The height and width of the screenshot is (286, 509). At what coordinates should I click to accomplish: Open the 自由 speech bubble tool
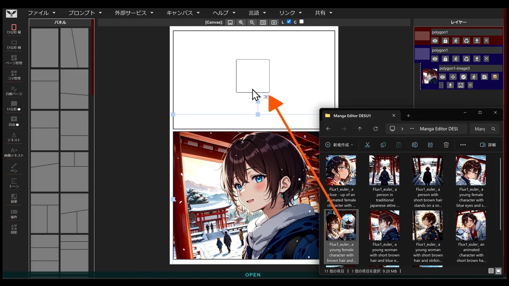tap(14, 122)
